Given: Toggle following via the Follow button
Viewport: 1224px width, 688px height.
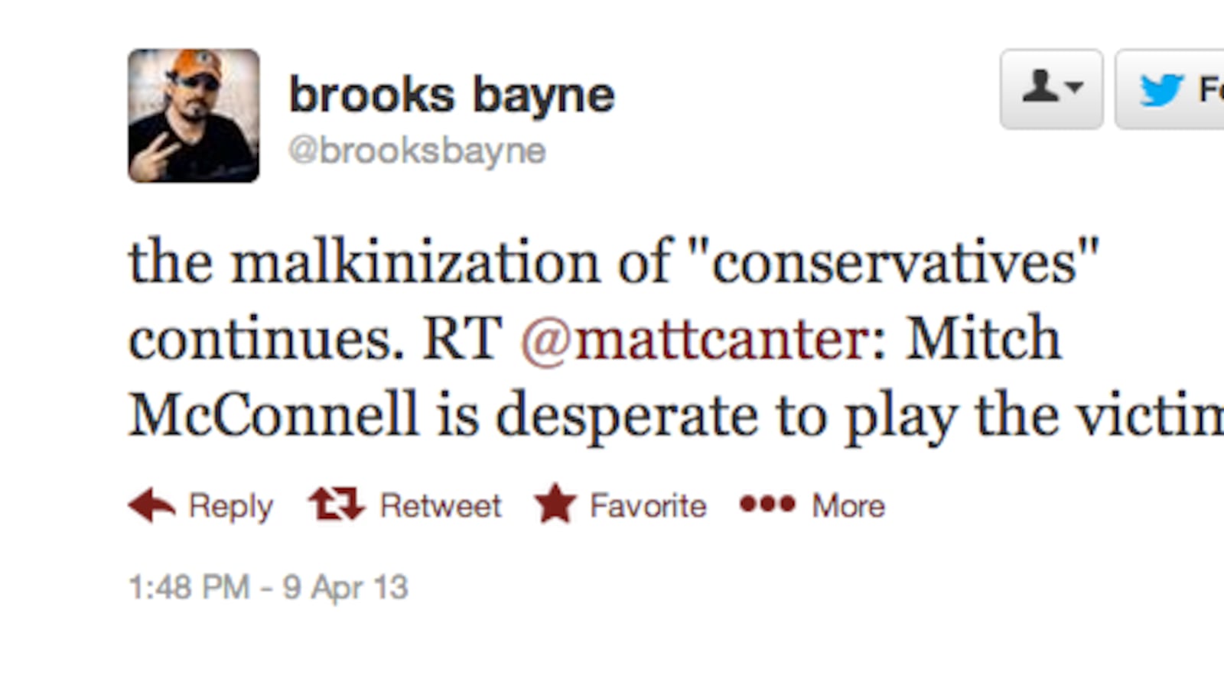Looking at the screenshot, I should point(1178,89).
